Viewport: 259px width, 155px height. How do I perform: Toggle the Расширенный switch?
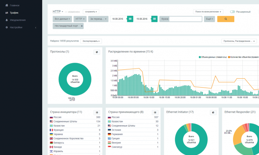tap(232, 12)
